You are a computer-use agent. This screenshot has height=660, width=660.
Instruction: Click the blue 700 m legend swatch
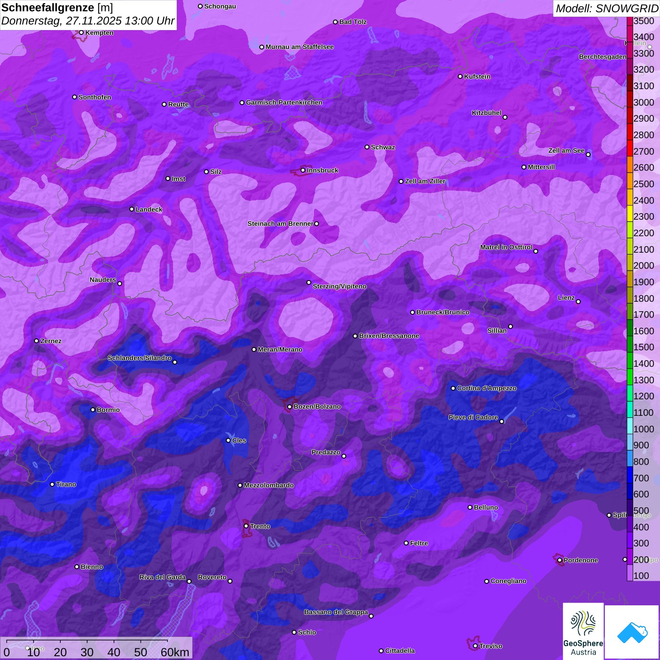pos(630,475)
